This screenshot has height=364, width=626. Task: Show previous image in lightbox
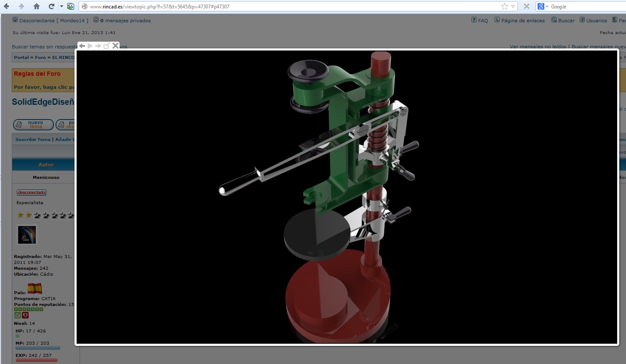(x=82, y=45)
